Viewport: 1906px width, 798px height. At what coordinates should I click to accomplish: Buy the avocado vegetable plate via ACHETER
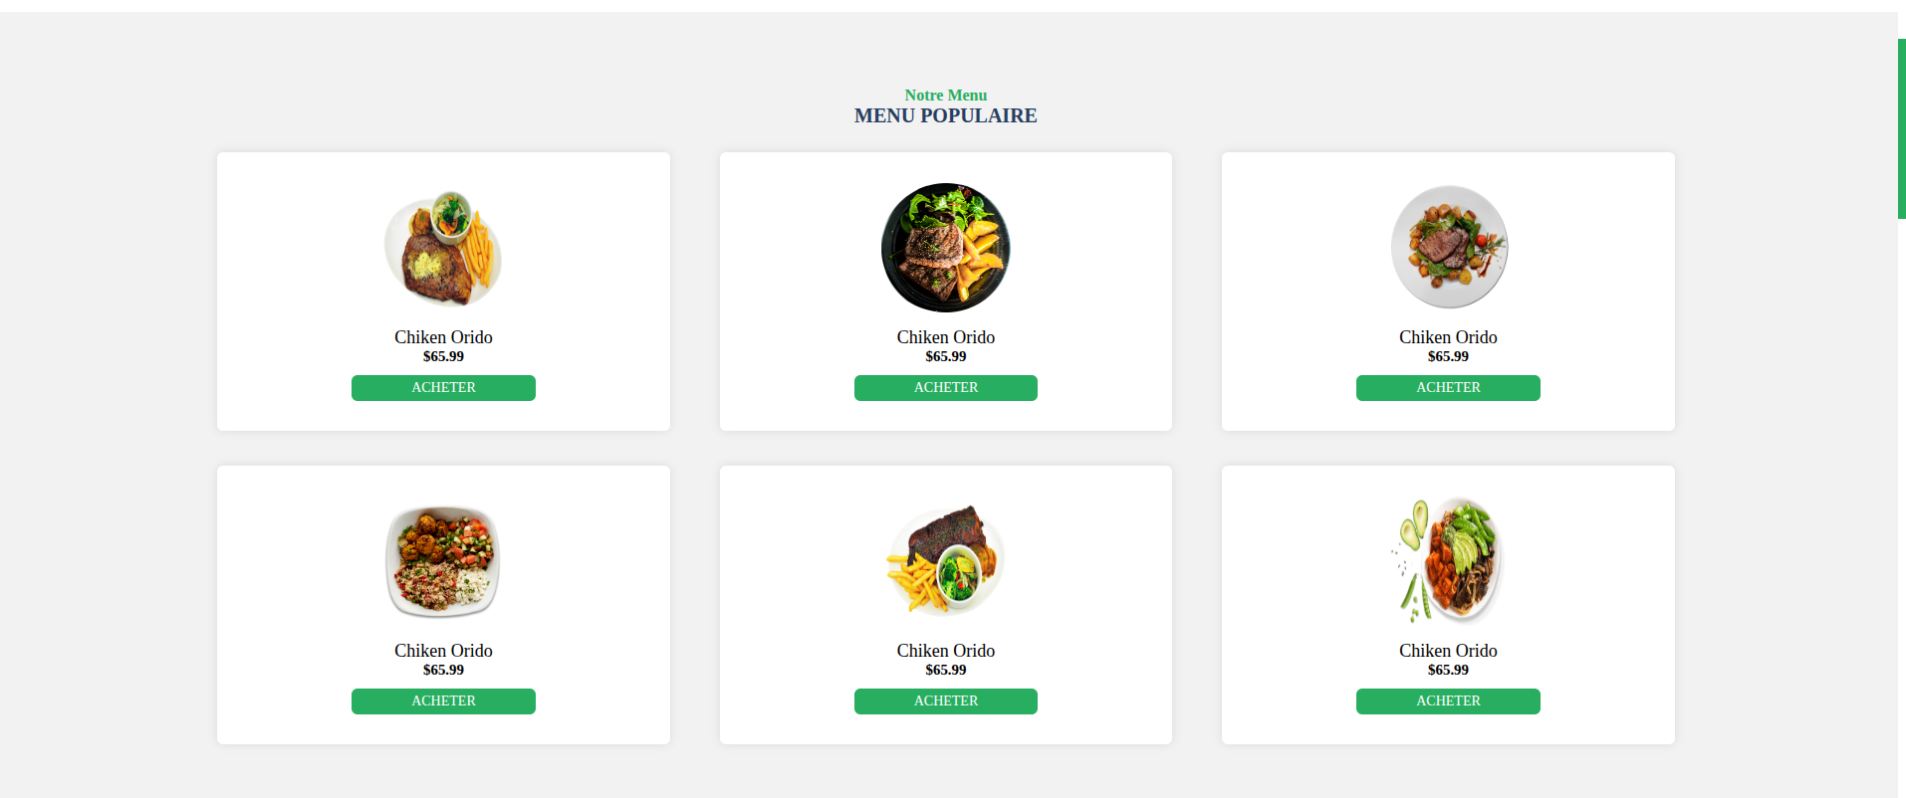click(1448, 701)
